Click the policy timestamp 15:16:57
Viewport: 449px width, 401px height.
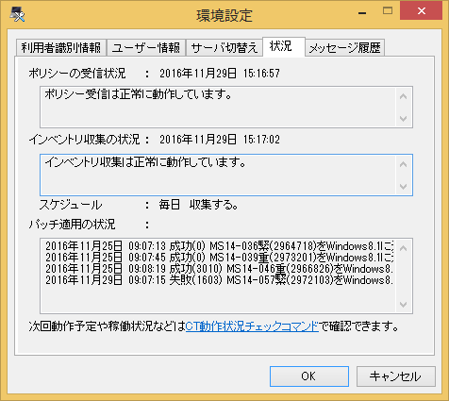coord(261,74)
